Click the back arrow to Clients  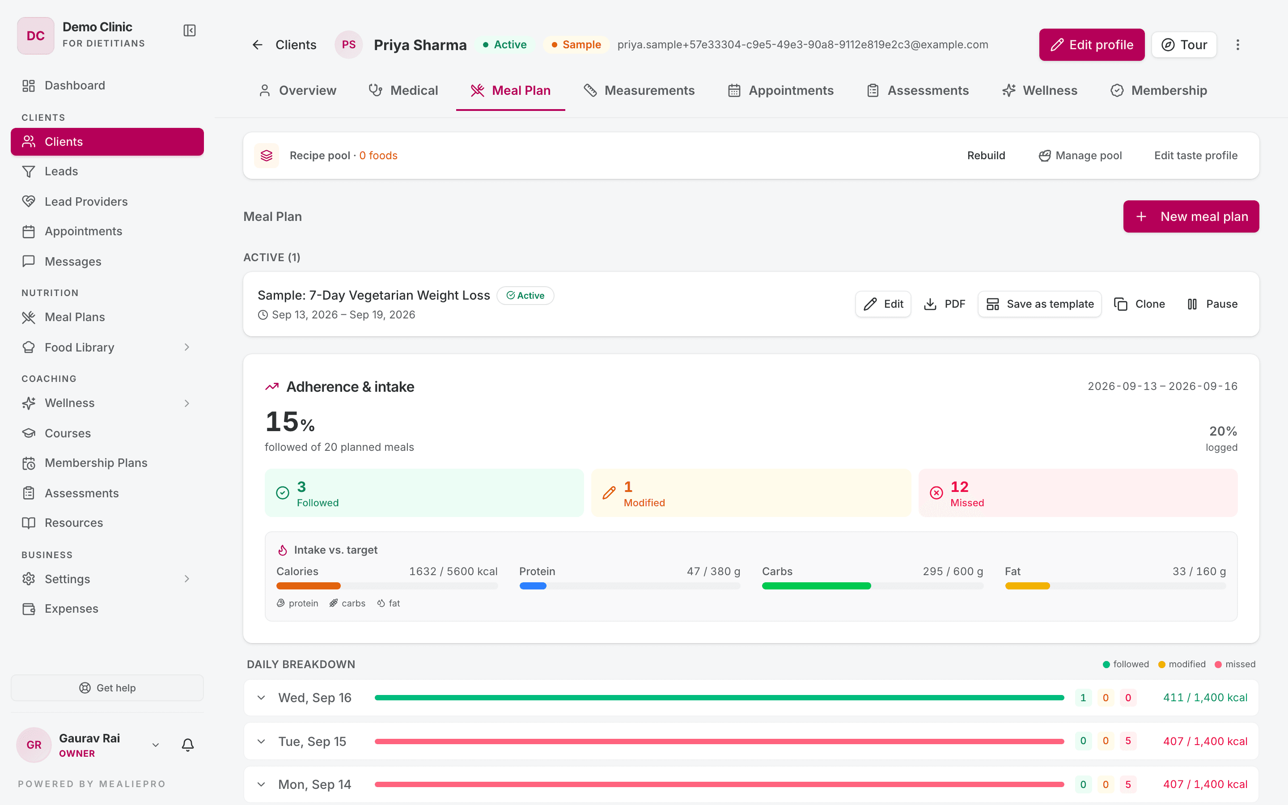(258, 45)
